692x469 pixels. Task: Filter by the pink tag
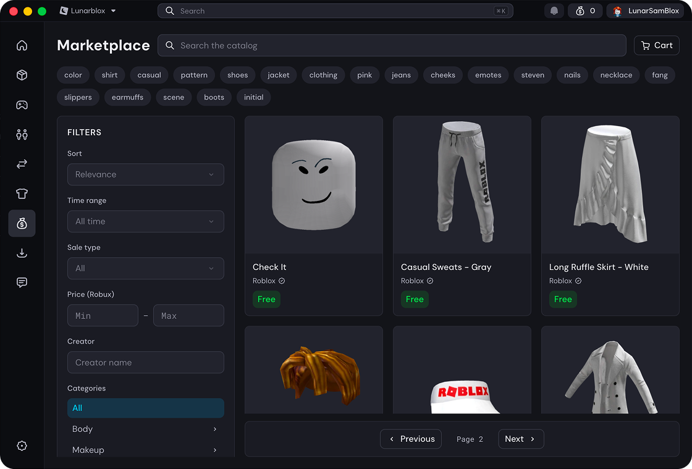pos(365,75)
